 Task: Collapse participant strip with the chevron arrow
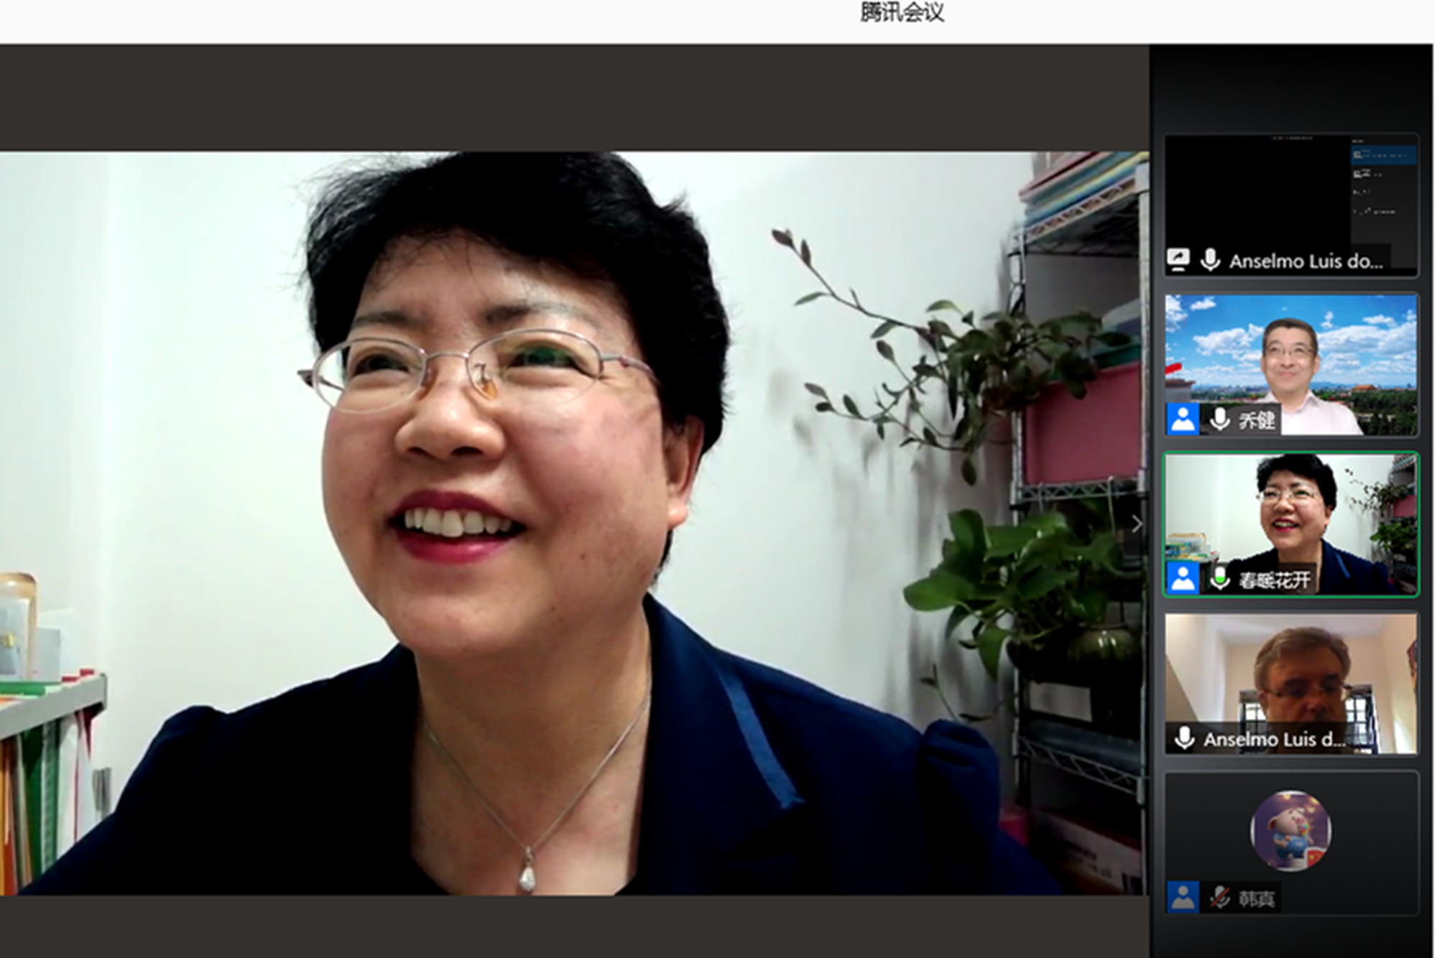(x=1137, y=524)
